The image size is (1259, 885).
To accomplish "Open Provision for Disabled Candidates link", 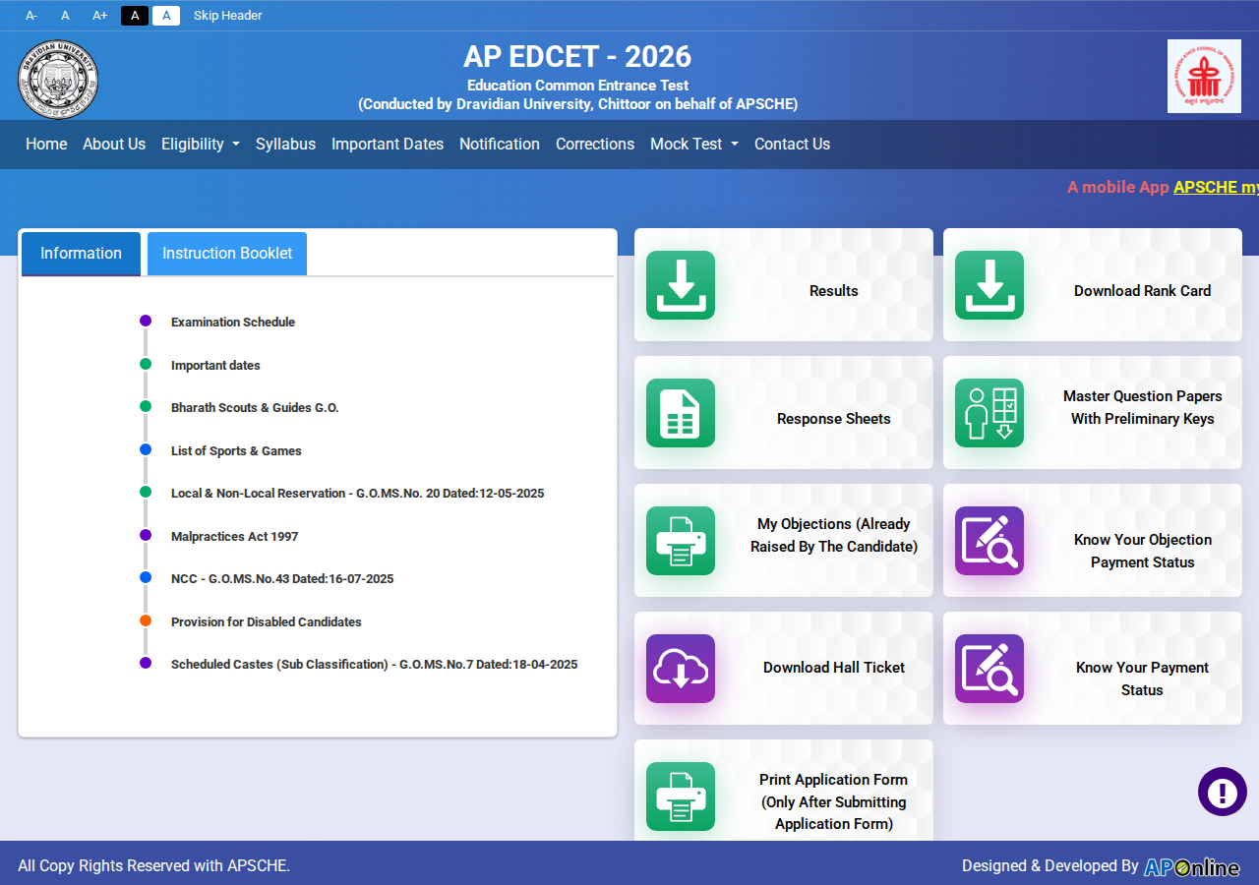I will [267, 622].
